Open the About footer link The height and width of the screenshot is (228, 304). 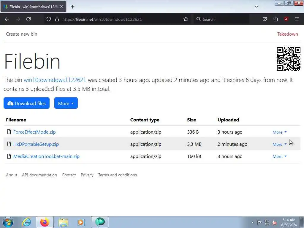tap(12, 175)
